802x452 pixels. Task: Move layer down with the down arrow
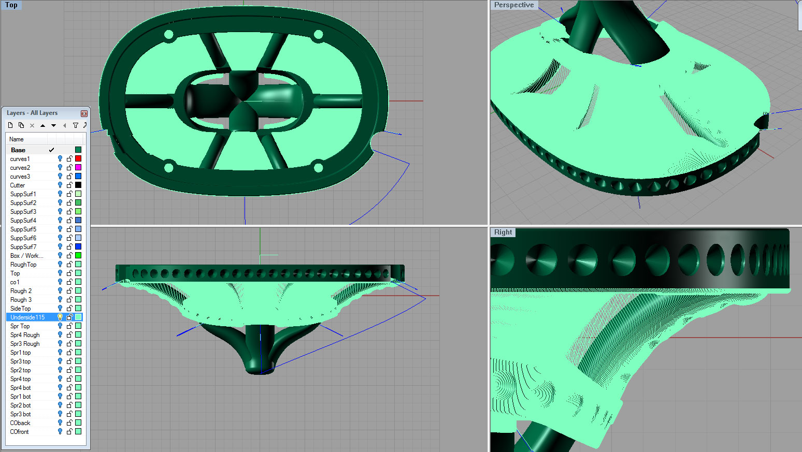point(53,125)
